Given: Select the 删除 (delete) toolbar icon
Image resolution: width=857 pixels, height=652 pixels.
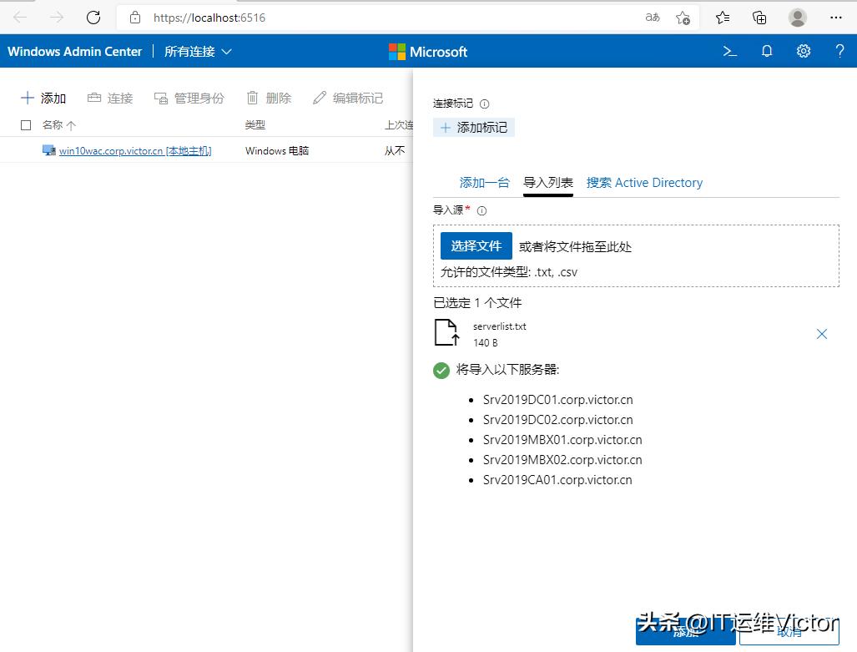Looking at the screenshot, I should (269, 98).
